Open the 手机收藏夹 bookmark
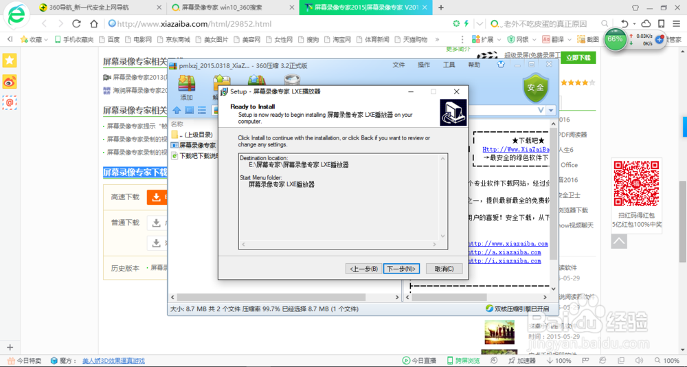Screen dimensions: 687x367 tap(74, 39)
